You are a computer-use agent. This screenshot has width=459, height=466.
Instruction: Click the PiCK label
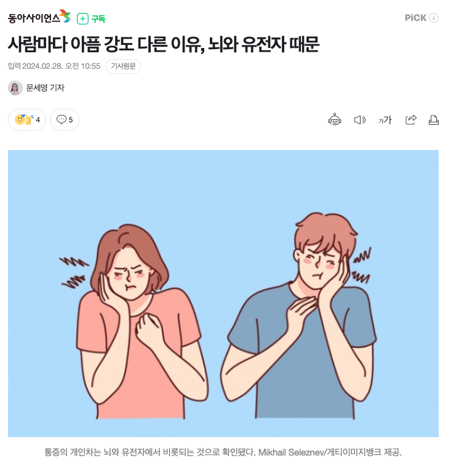pyautogui.click(x=415, y=18)
